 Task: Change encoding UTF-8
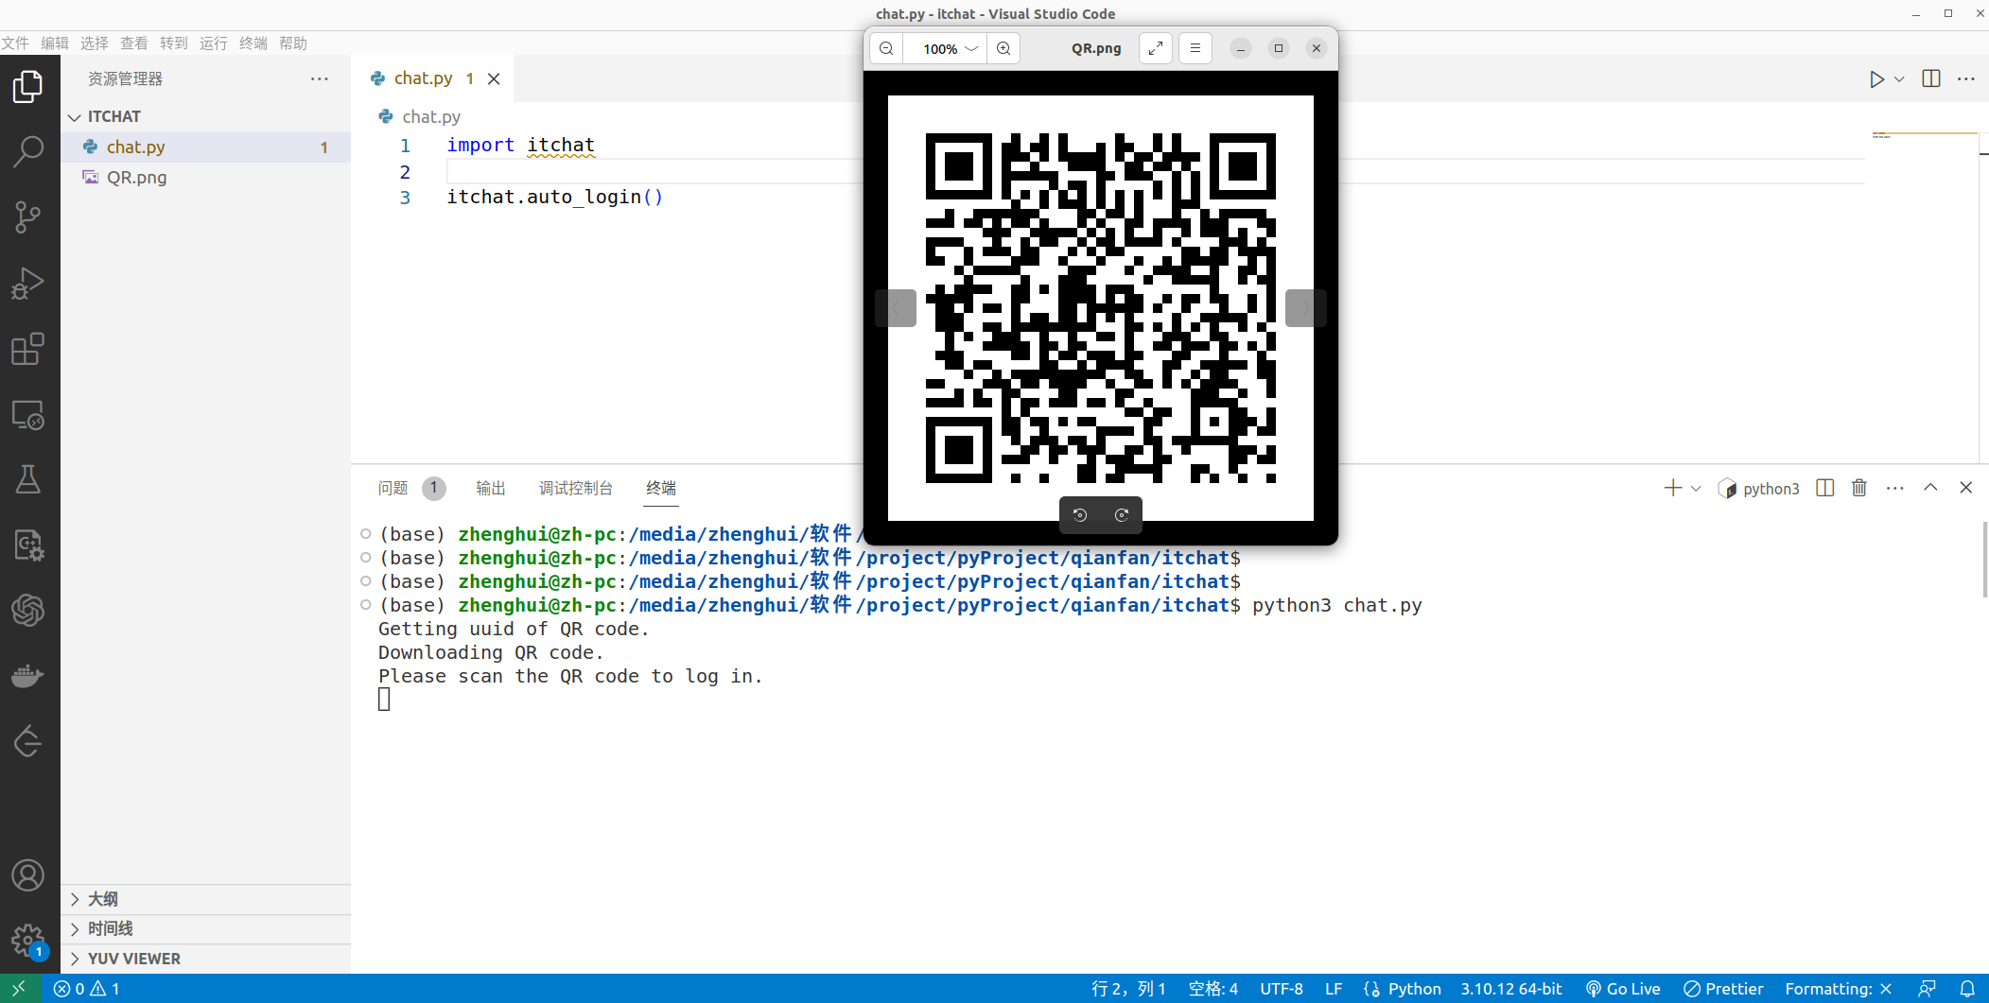(x=1282, y=989)
